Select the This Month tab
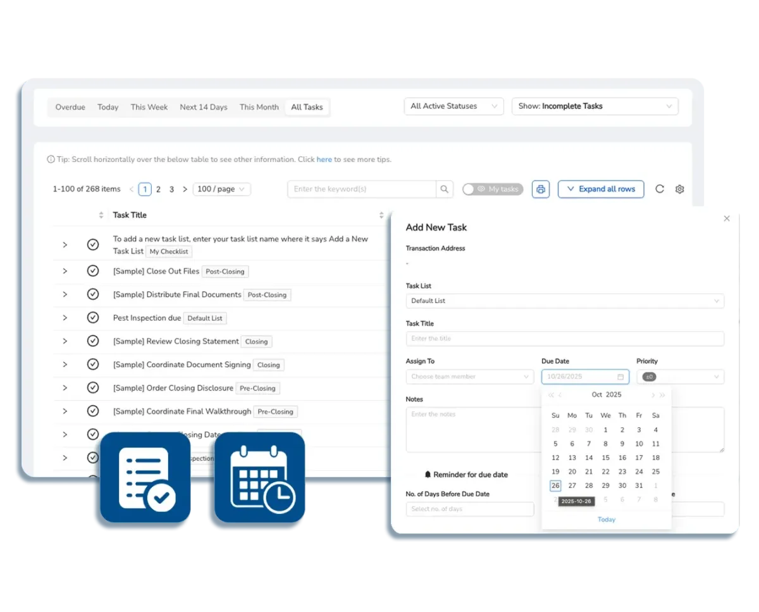Image resolution: width=759 pixels, height=612 pixels. click(x=259, y=108)
